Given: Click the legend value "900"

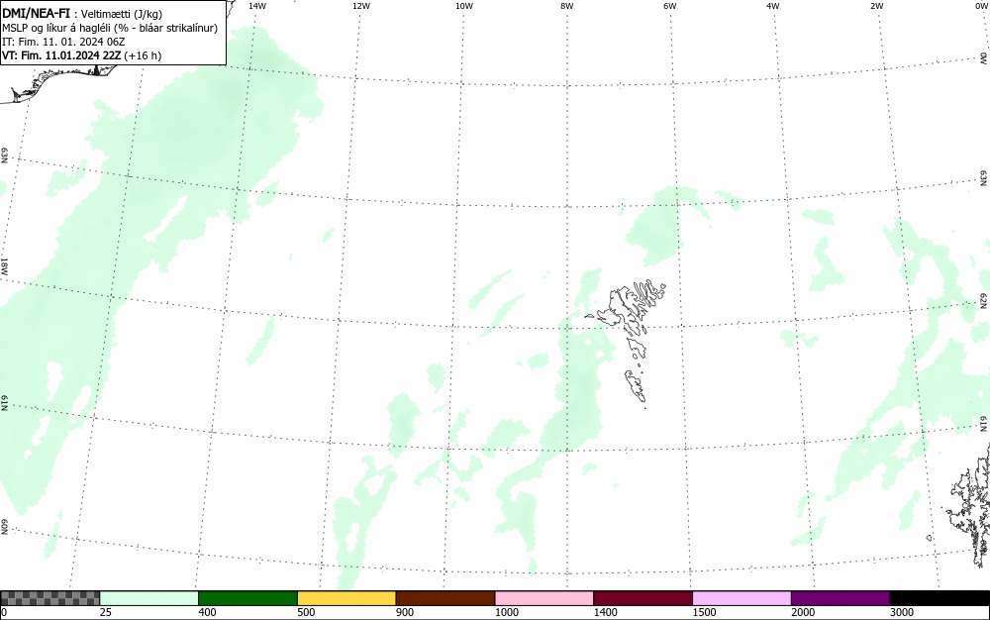Looking at the screenshot, I should (405, 612).
